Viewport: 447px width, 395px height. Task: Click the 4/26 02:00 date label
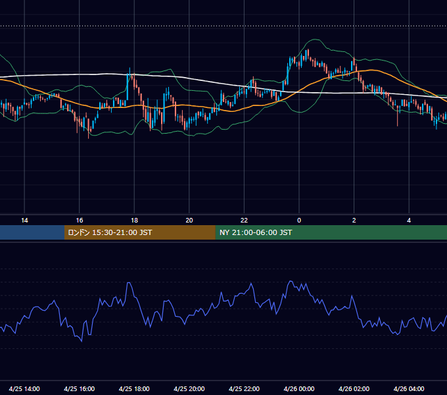click(x=354, y=388)
